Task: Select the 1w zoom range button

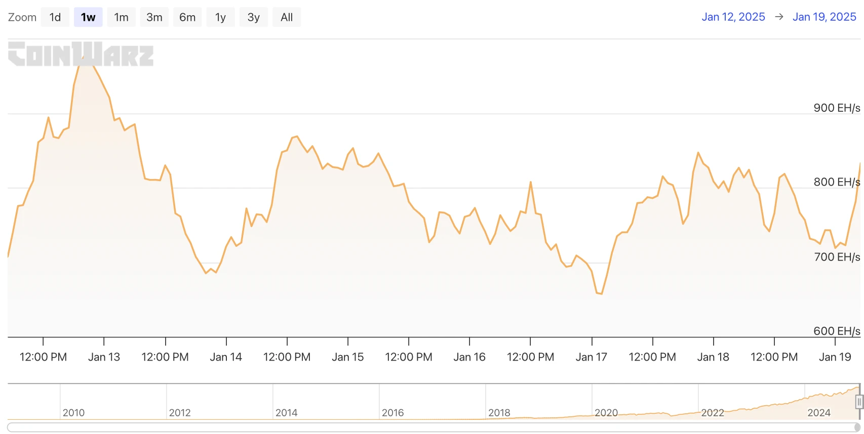Action: [x=88, y=17]
